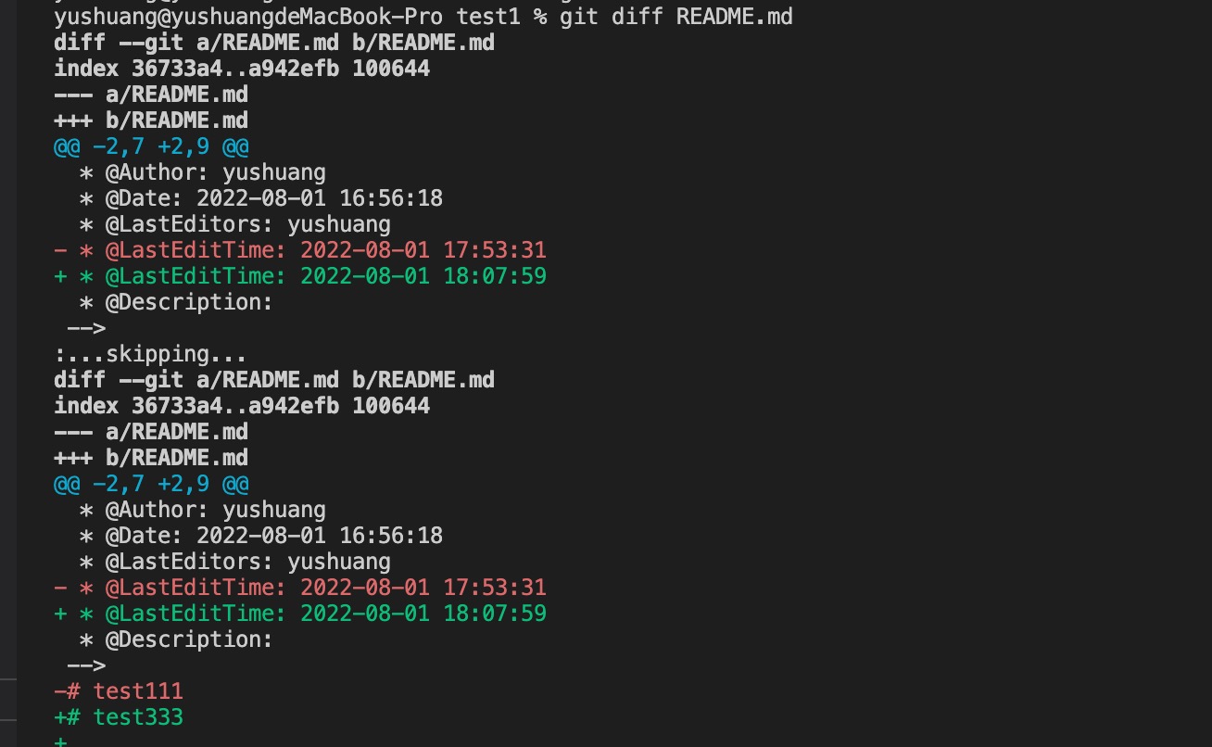The width and height of the screenshot is (1212, 747).
Task: Click the ':...skipping...' pager line
Action: [x=150, y=354]
